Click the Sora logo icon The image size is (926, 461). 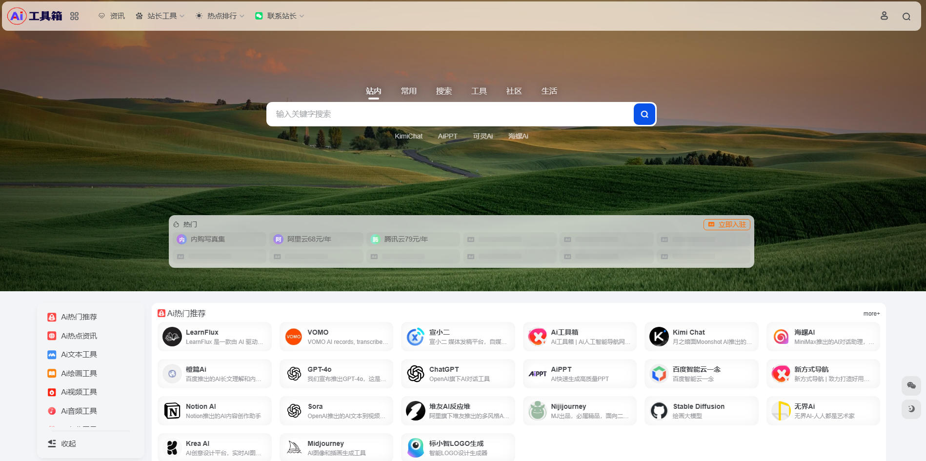click(294, 411)
